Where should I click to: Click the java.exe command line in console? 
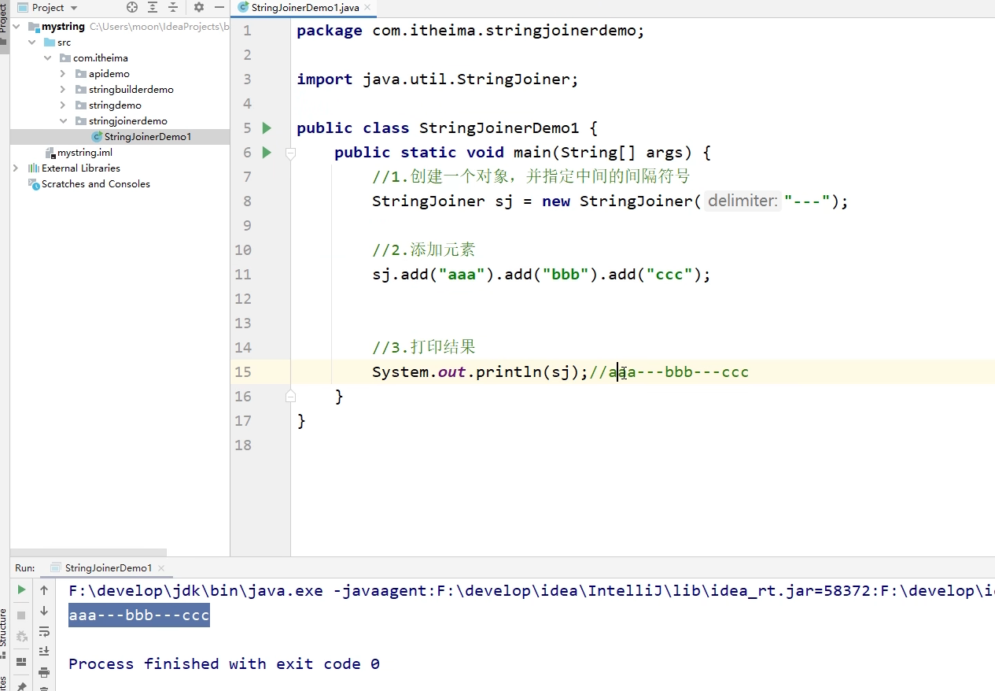[x=532, y=590]
